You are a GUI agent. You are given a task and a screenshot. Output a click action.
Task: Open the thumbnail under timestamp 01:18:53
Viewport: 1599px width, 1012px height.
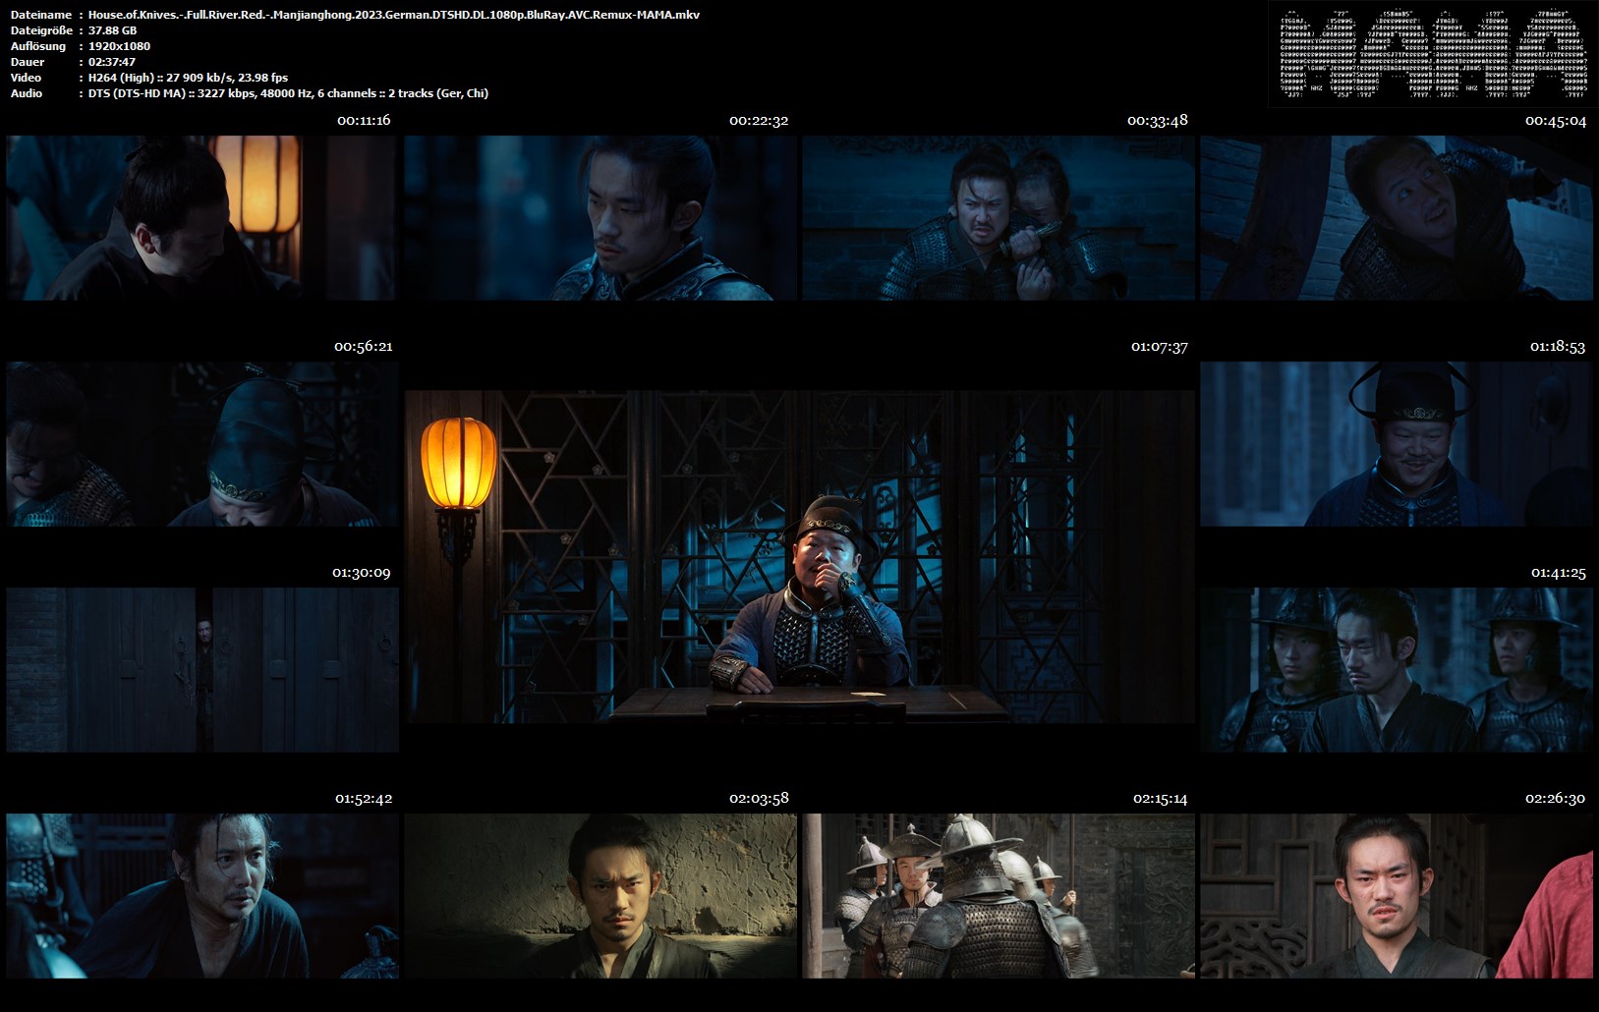pos(1397,444)
